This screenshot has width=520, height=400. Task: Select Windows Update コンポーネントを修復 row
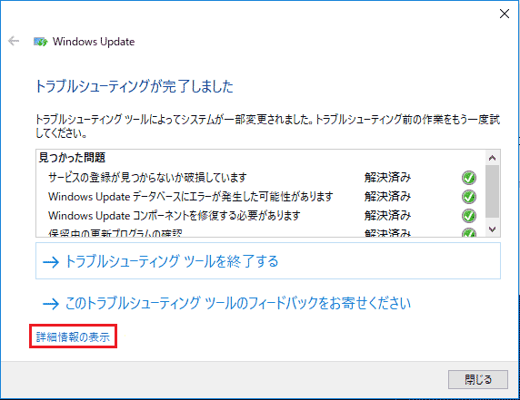(x=261, y=216)
